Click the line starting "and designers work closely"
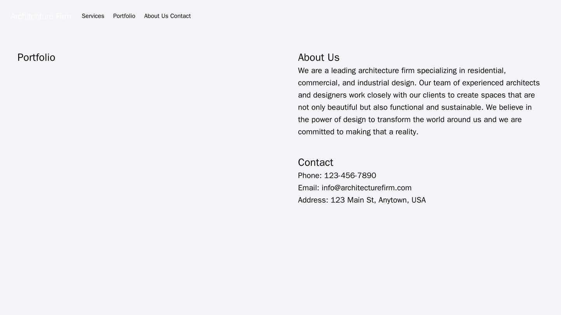This screenshot has width=561, height=315. tap(416, 95)
